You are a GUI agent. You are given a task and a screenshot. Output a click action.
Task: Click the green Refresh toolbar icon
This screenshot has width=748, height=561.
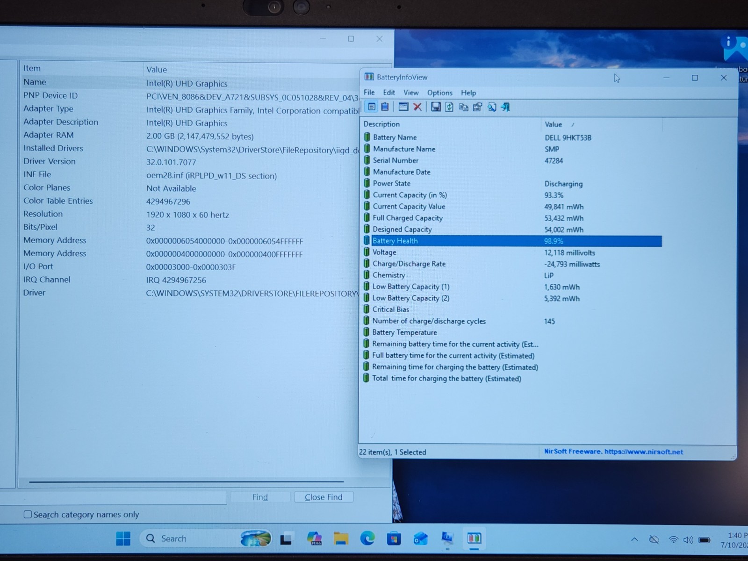pos(449,107)
